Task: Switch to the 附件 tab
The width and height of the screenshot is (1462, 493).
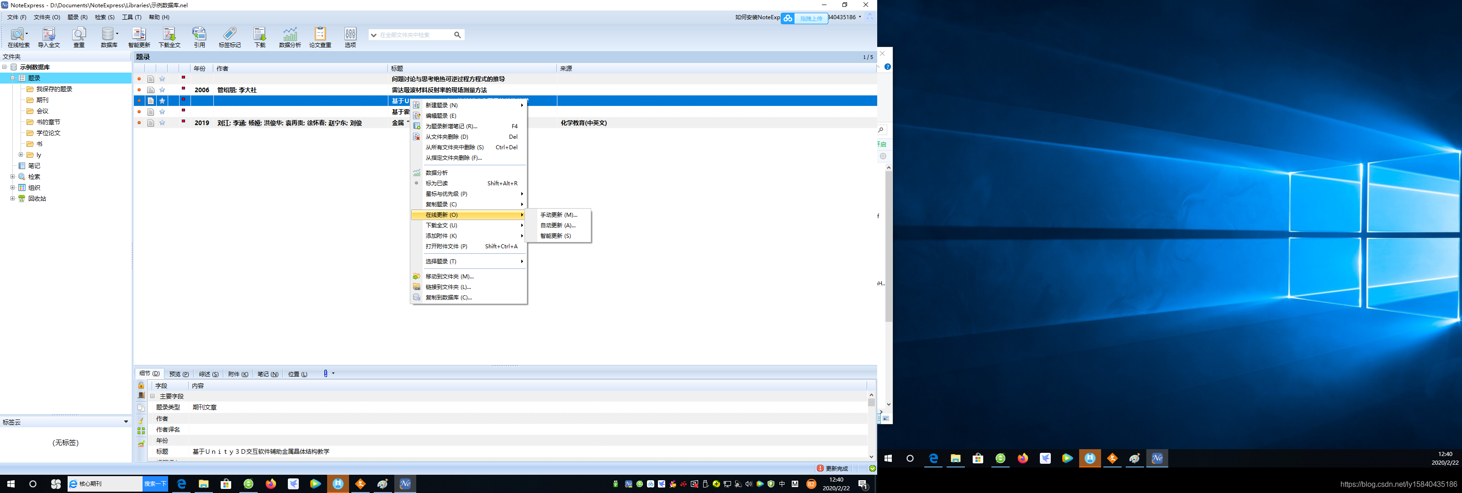Action: (x=238, y=374)
